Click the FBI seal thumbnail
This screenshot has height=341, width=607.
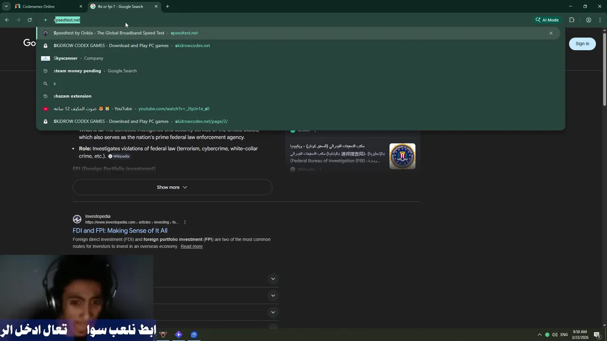402,156
